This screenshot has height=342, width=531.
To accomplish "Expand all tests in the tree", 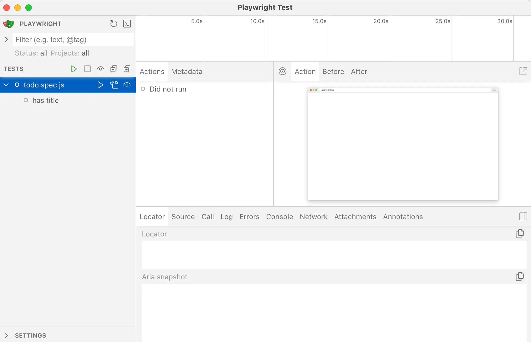I will point(127,69).
